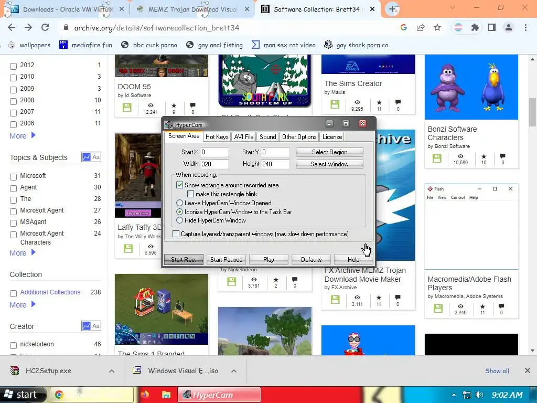Uncheck Show rectangle around recorded area

pos(179,185)
